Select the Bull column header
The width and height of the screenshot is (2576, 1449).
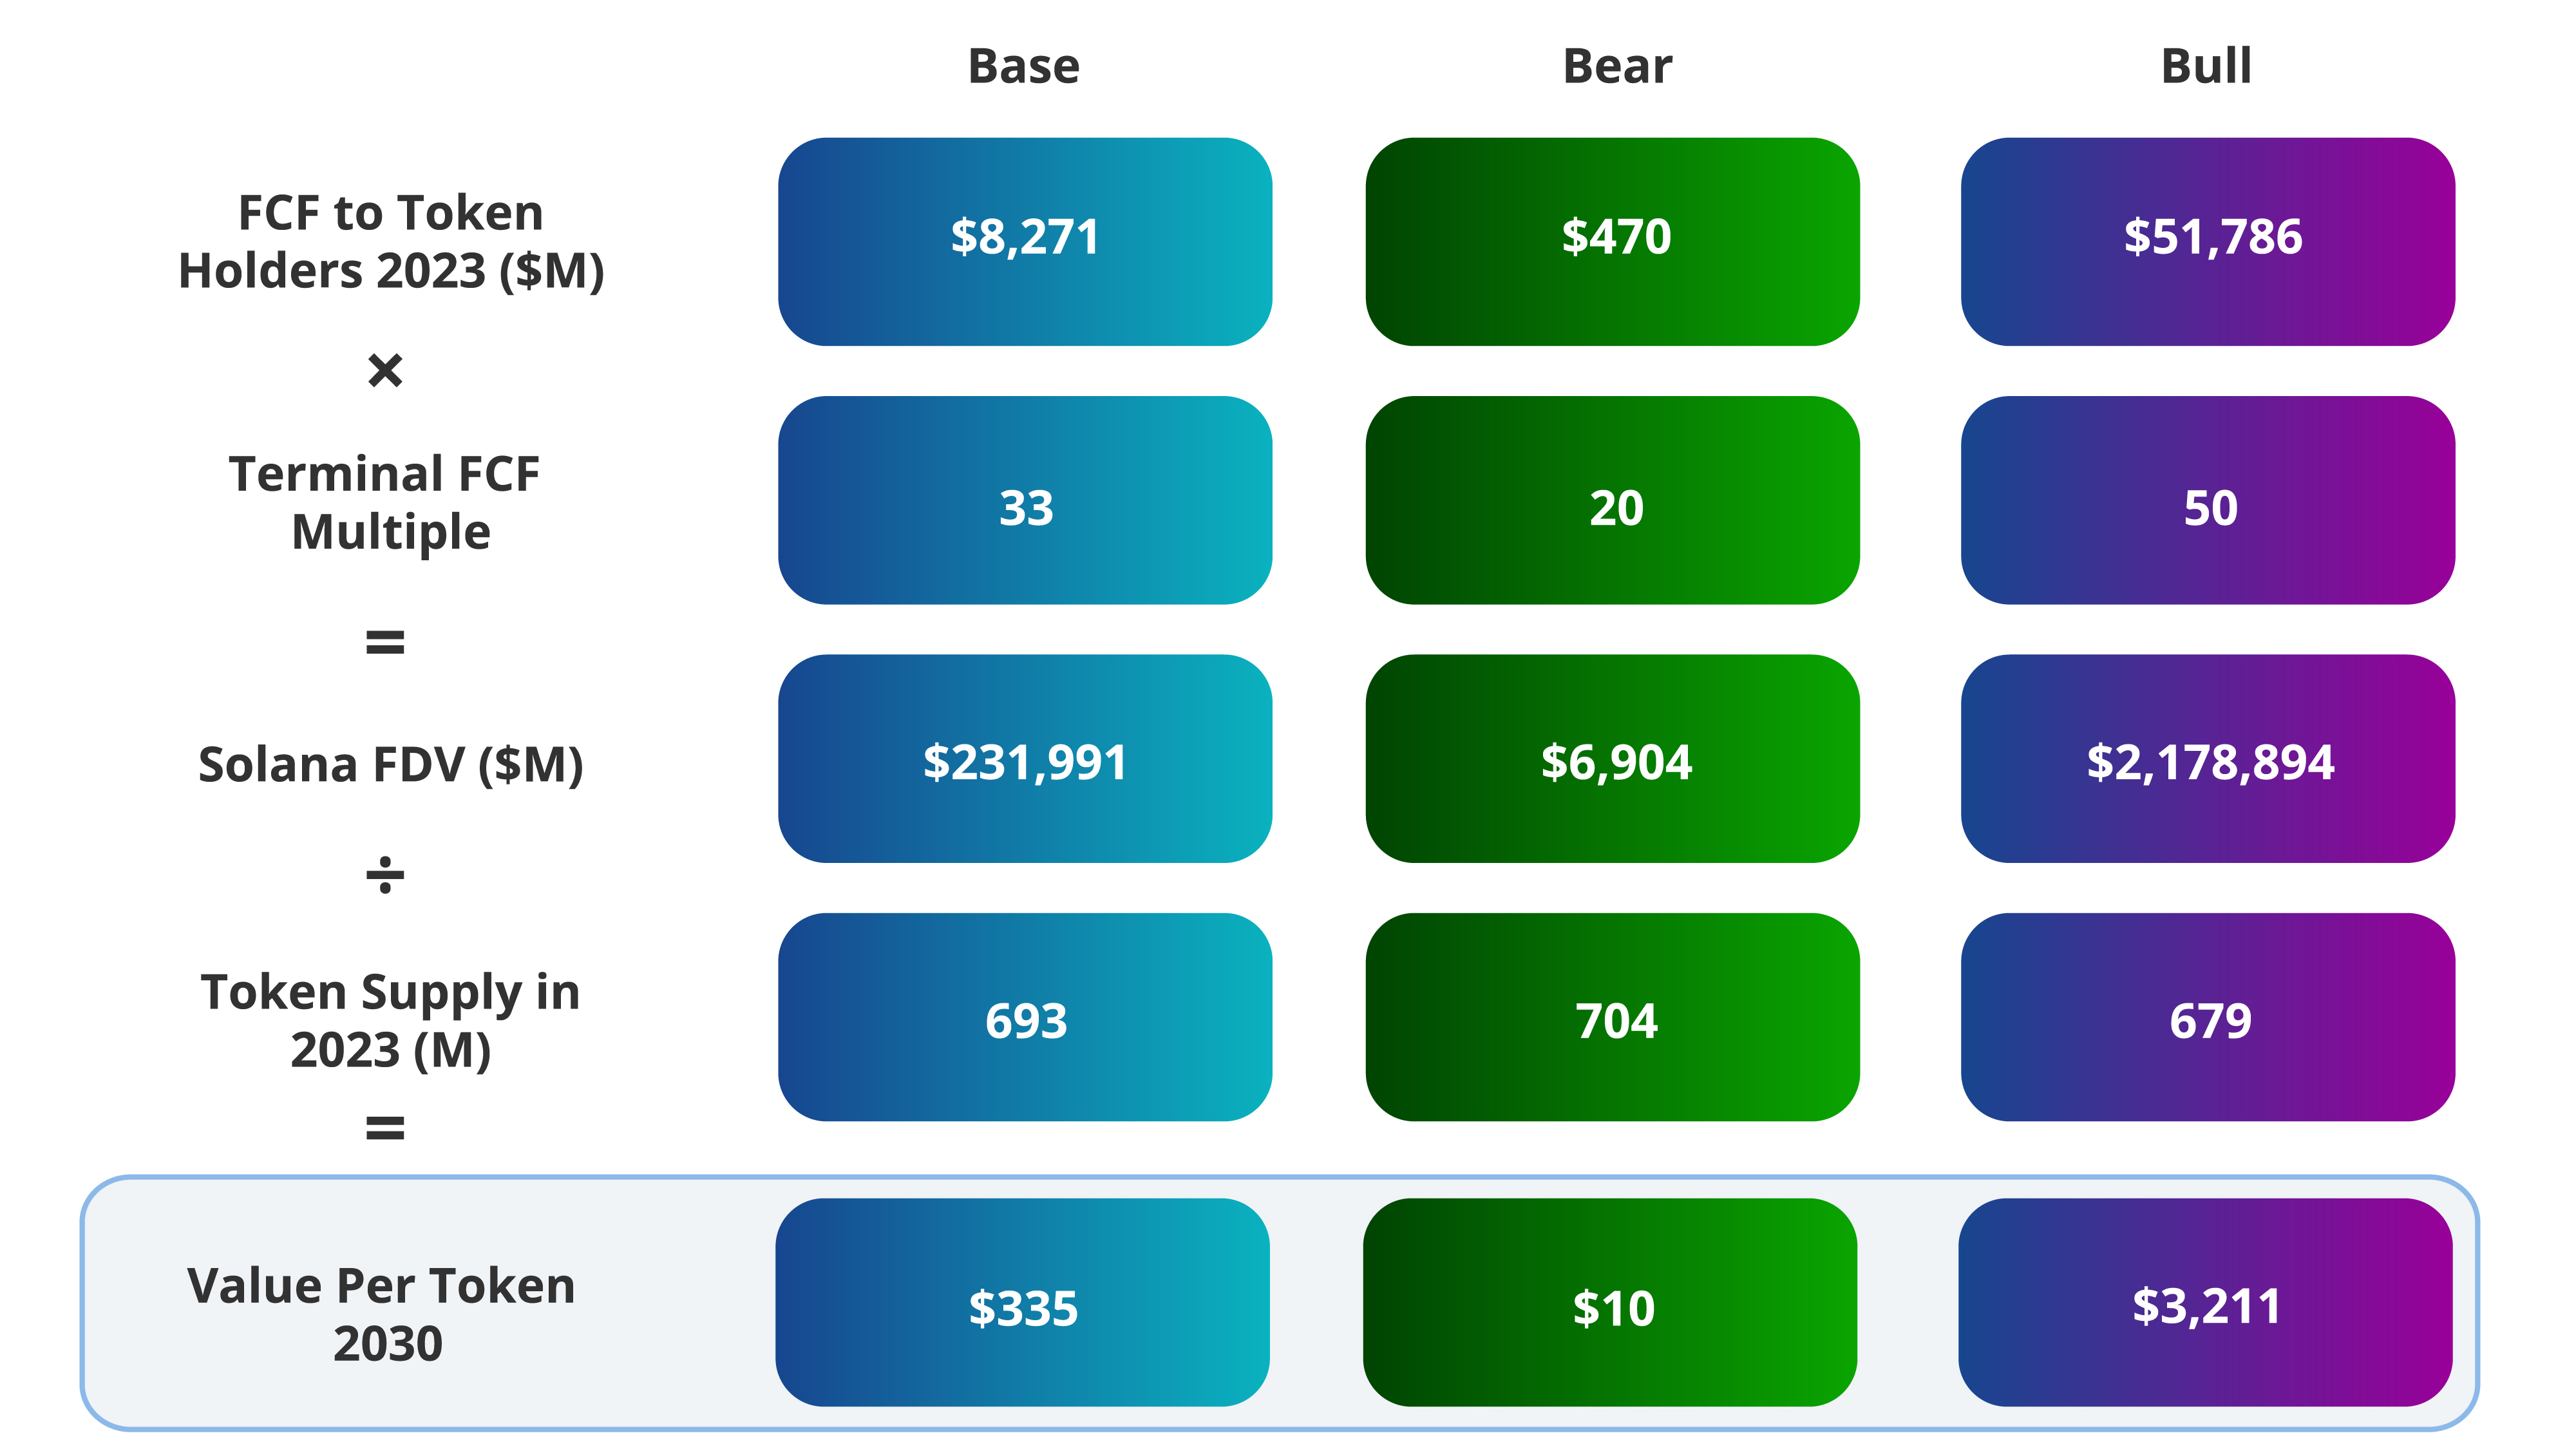[x=2206, y=67]
